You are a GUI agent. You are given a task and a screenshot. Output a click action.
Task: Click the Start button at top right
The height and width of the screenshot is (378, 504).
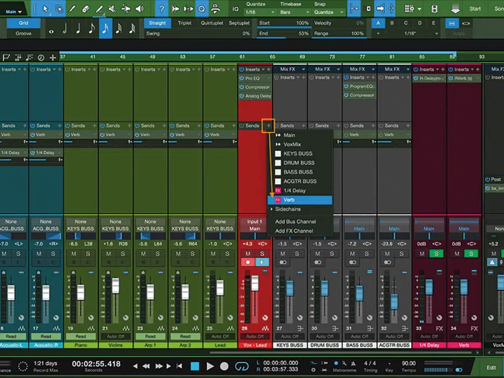475,8
